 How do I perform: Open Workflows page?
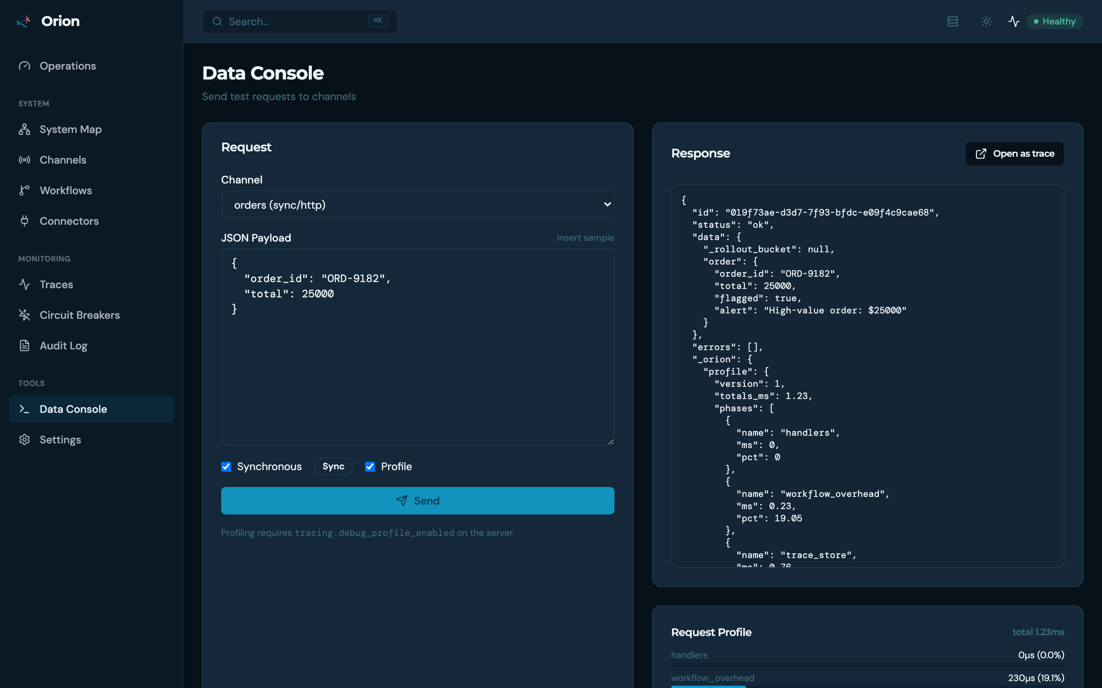click(91, 190)
